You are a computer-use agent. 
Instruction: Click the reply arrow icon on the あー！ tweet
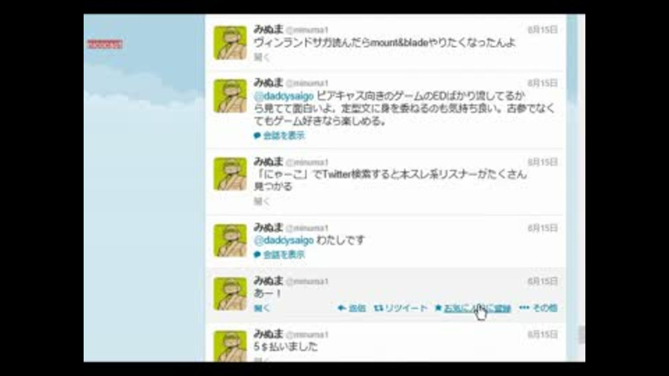click(x=341, y=308)
